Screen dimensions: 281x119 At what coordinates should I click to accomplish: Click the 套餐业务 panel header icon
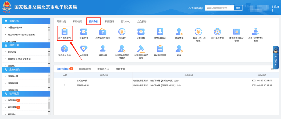[6, 21]
